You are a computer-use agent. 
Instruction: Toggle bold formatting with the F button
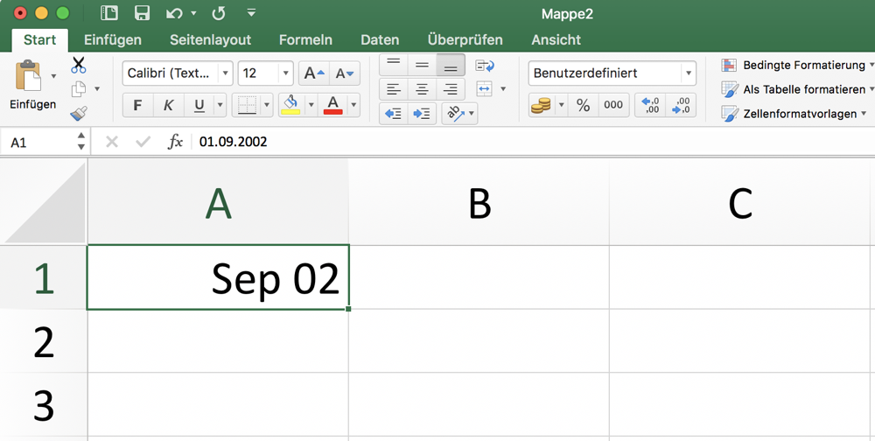pyautogui.click(x=137, y=105)
